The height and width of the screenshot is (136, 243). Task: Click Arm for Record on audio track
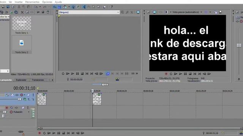tap(7, 108)
